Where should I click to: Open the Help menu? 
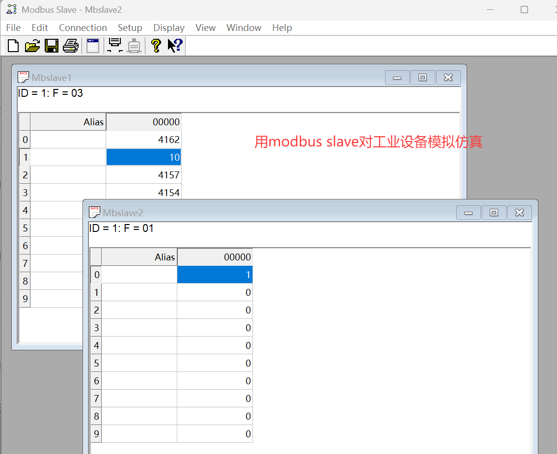coord(282,28)
